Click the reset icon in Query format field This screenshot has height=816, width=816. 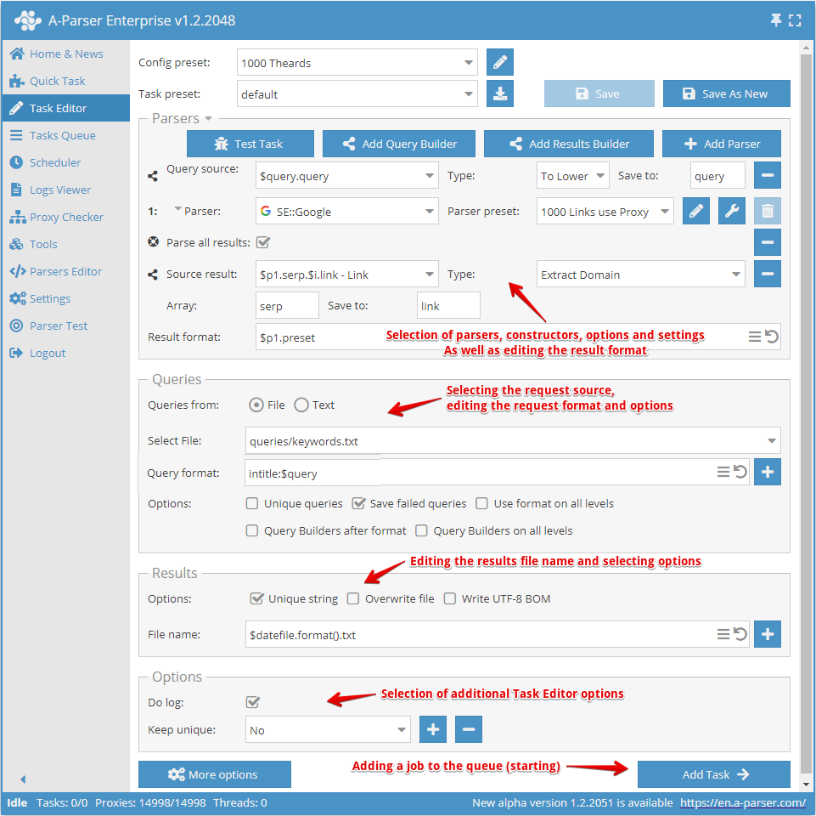[x=740, y=472]
